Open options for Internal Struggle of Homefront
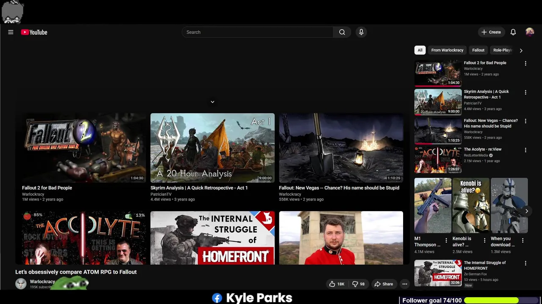This screenshot has width=542, height=304. (x=525, y=263)
